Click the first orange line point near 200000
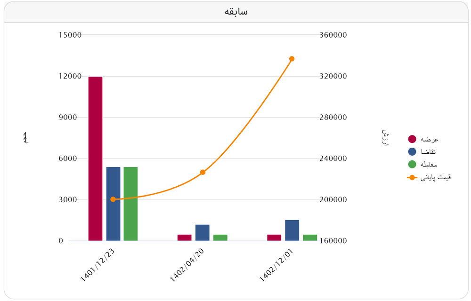 pyautogui.click(x=113, y=199)
